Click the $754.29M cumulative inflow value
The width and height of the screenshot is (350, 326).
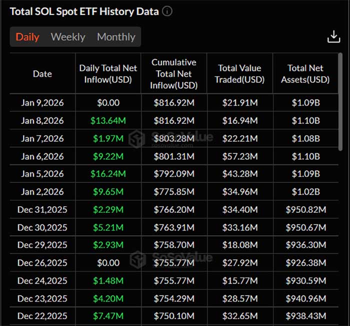click(174, 299)
